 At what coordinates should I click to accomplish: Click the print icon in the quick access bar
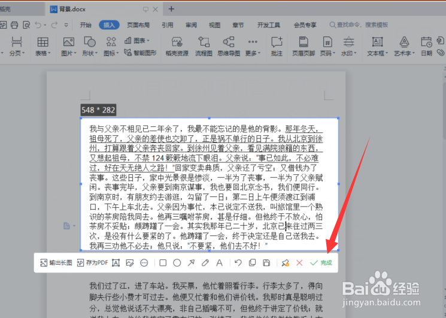coord(14,25)
